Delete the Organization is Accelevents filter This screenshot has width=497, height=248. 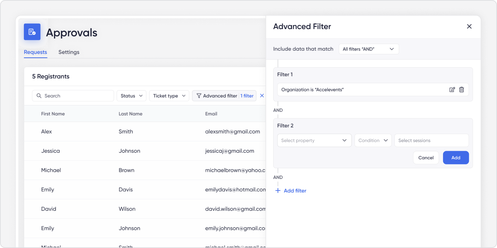pos(462,90)
